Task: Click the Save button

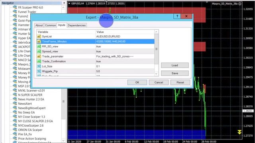Action: point(175,73)
